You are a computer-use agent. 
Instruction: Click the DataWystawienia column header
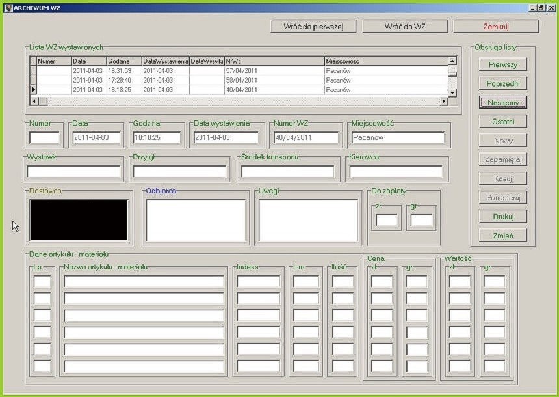coord(166,61)
